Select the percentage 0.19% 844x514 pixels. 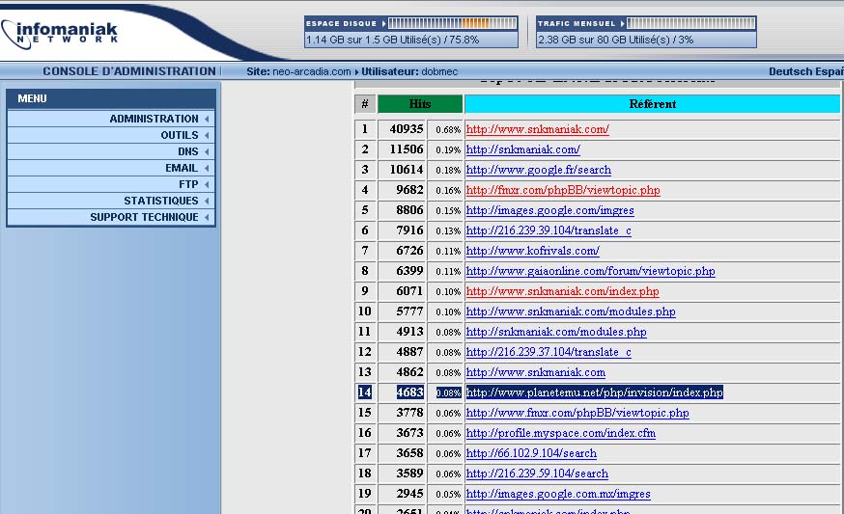pyautogui.click(x=448, y=150)
